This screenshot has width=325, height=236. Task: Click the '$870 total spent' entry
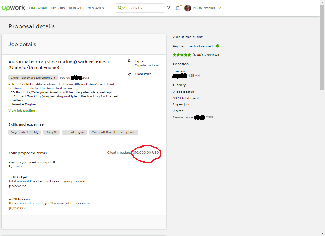[186, 98]
